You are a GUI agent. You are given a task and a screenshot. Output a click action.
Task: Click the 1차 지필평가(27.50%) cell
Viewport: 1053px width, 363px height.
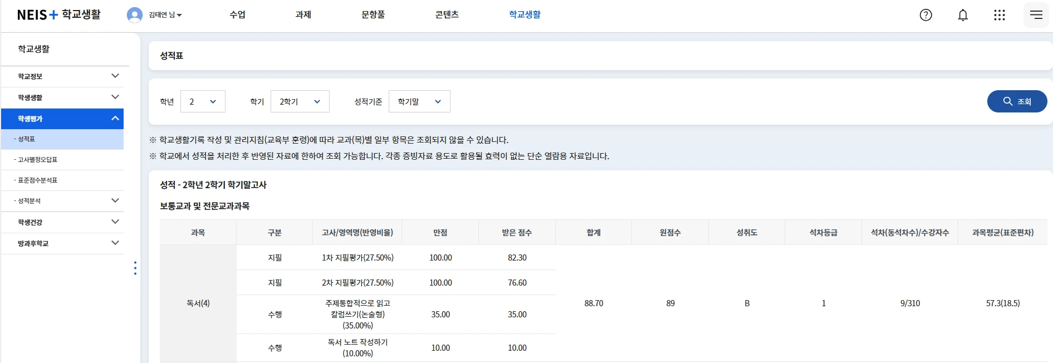357,258
